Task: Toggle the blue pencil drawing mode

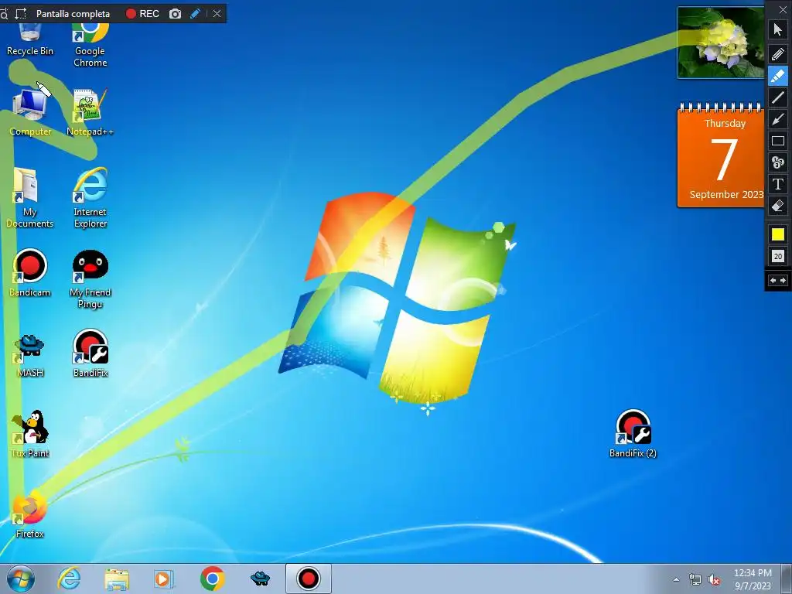Action: pyautogui.click(x=196, y=14)
